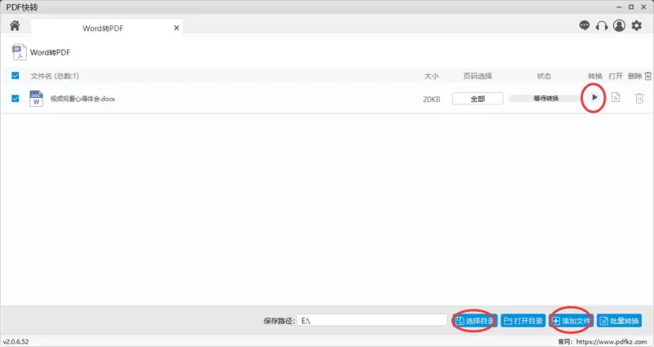This screenshot has width=654, height=347.
Task: Click the Word转PDF page logo icon
Action: coord(19,52)
